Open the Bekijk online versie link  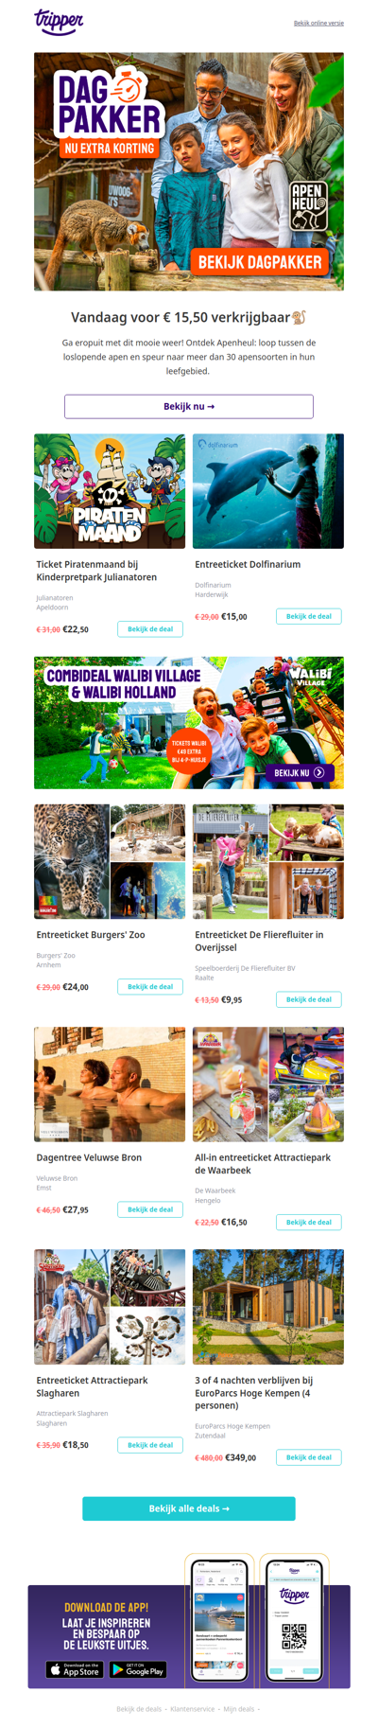(318, 23)
